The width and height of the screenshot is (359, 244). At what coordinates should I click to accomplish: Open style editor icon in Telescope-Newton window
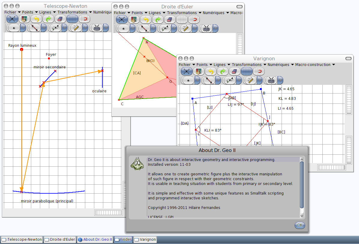(24, 19)
